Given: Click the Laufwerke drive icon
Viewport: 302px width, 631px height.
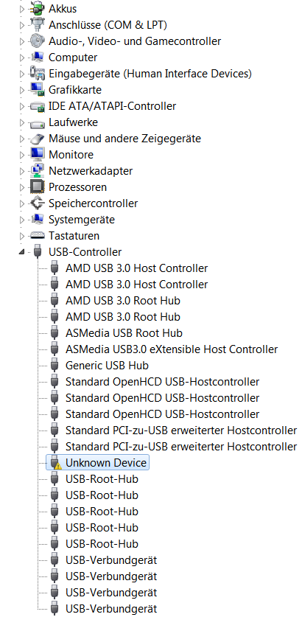Looking at the screenshot, I should [x=37, y=122].
